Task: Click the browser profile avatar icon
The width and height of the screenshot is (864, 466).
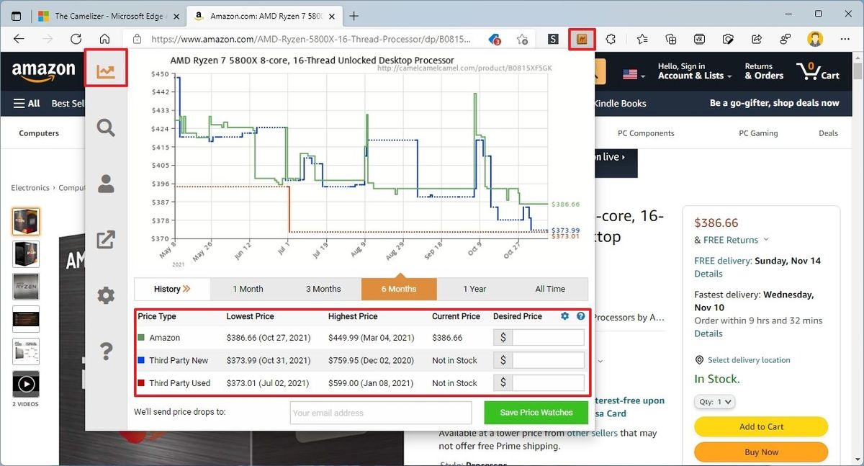Action: tap(814, 39)
